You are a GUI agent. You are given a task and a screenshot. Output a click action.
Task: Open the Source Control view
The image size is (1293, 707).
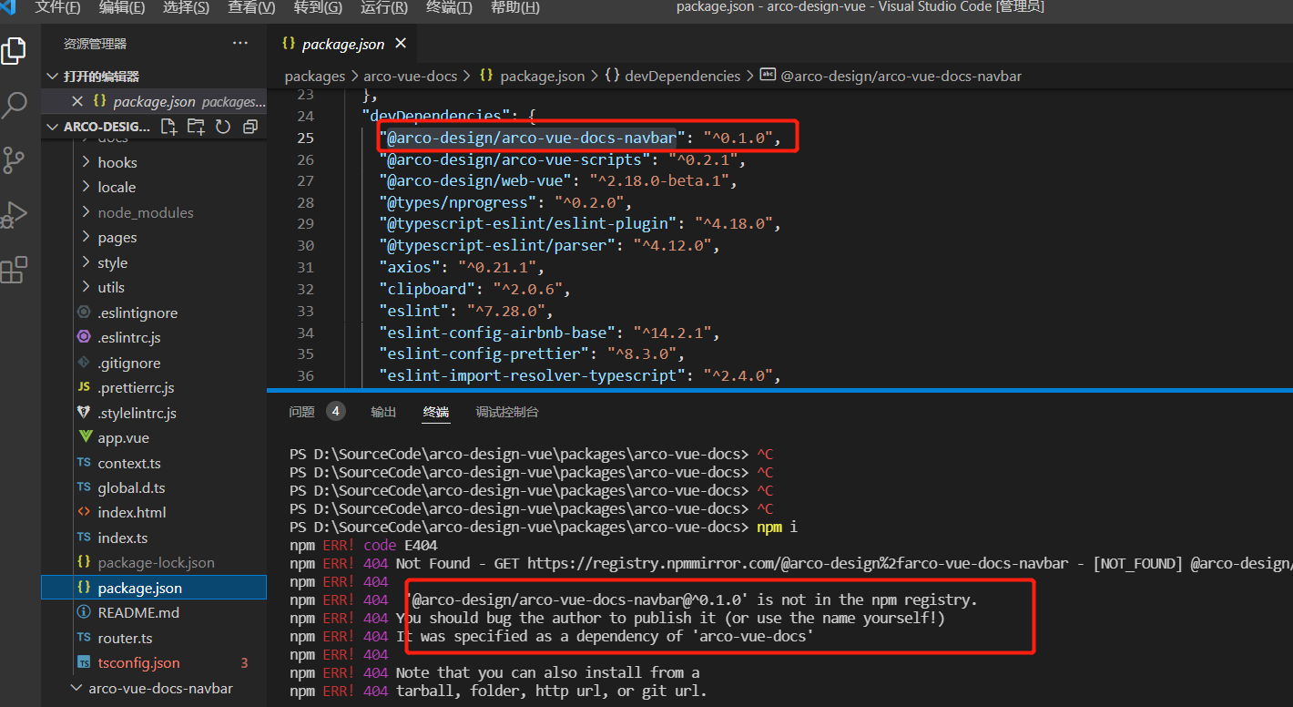[x=14, y=159]
